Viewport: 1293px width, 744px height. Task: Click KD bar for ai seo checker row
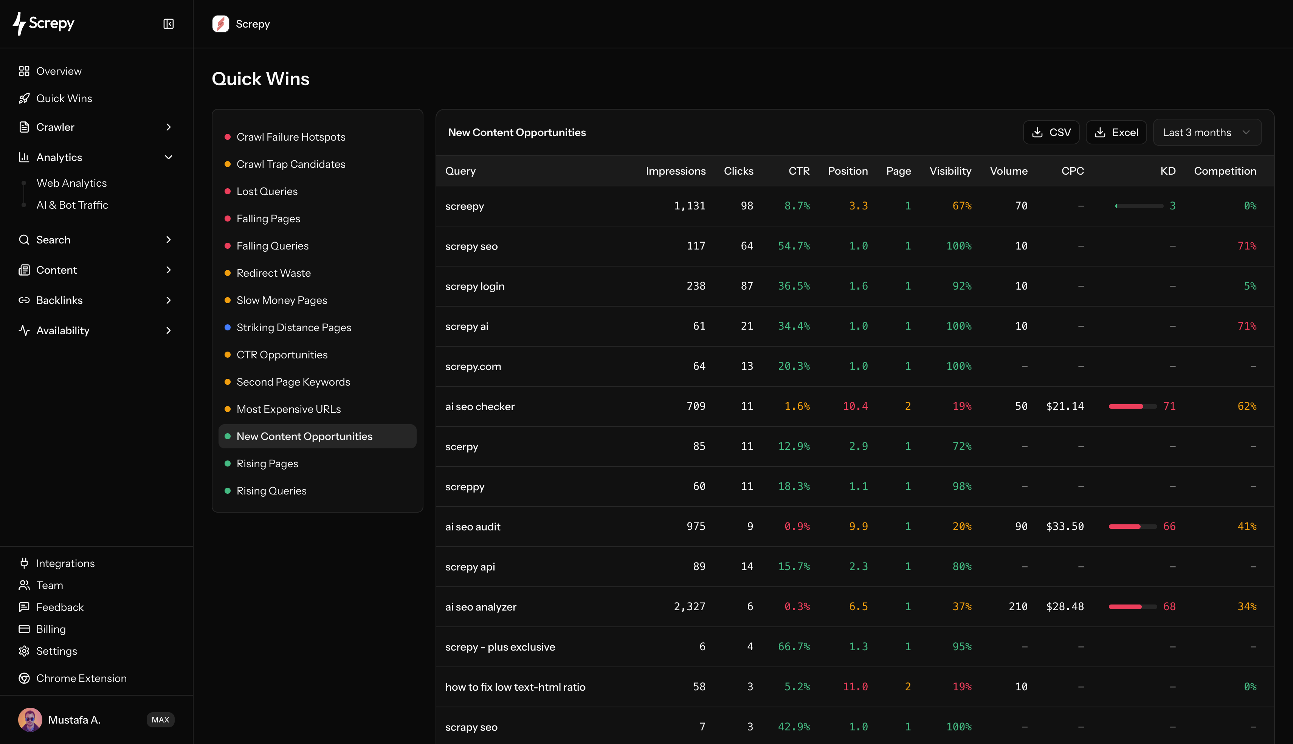coord(1133,406)
